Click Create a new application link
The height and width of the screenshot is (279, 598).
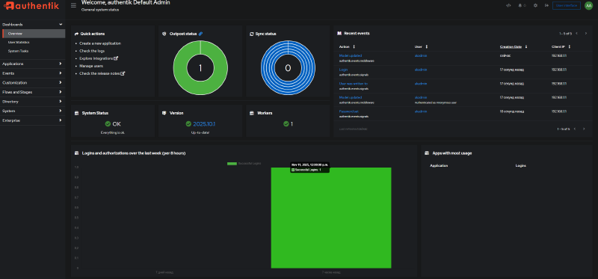[x=100, y=43]
